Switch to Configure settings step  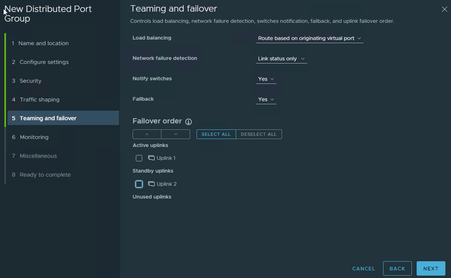point(44,62)
